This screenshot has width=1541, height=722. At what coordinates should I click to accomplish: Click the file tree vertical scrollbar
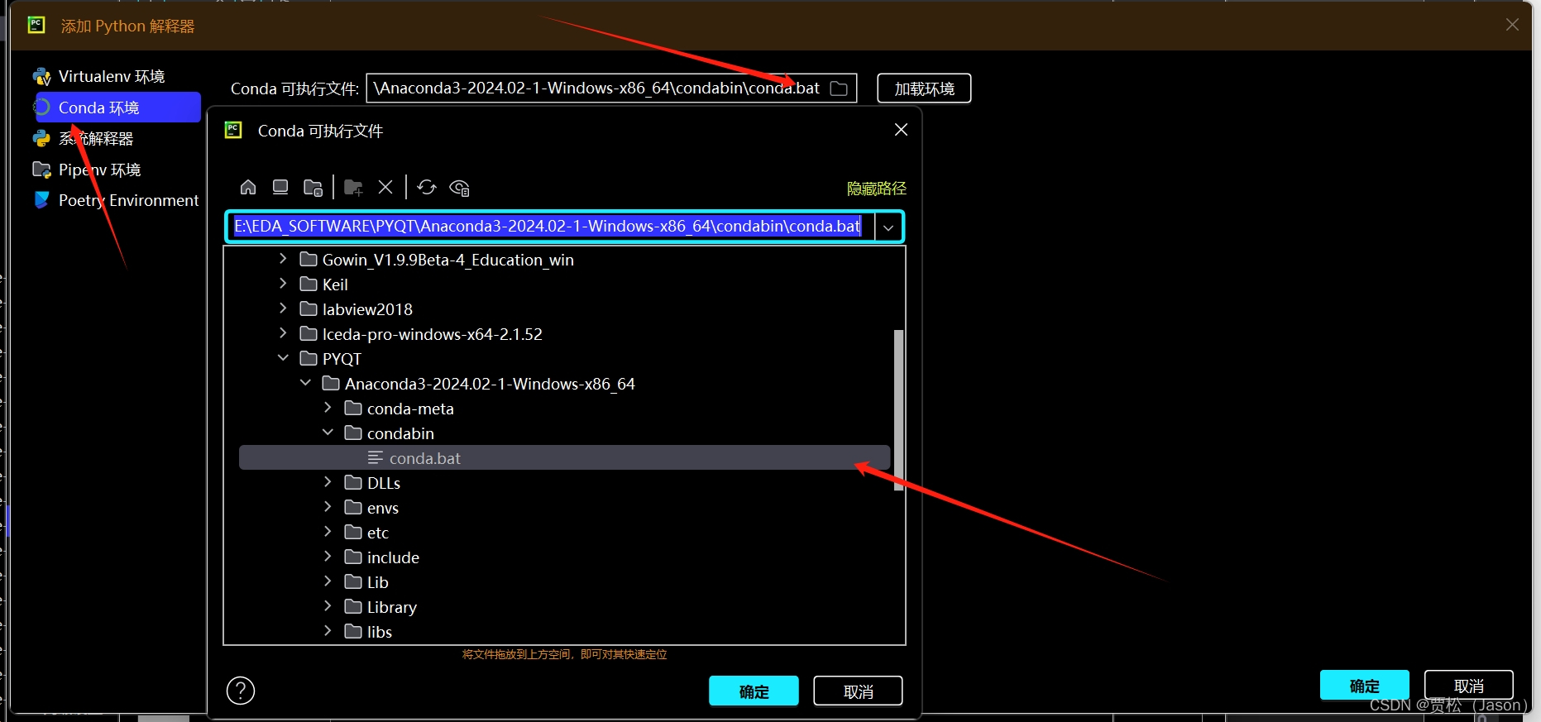898,409
